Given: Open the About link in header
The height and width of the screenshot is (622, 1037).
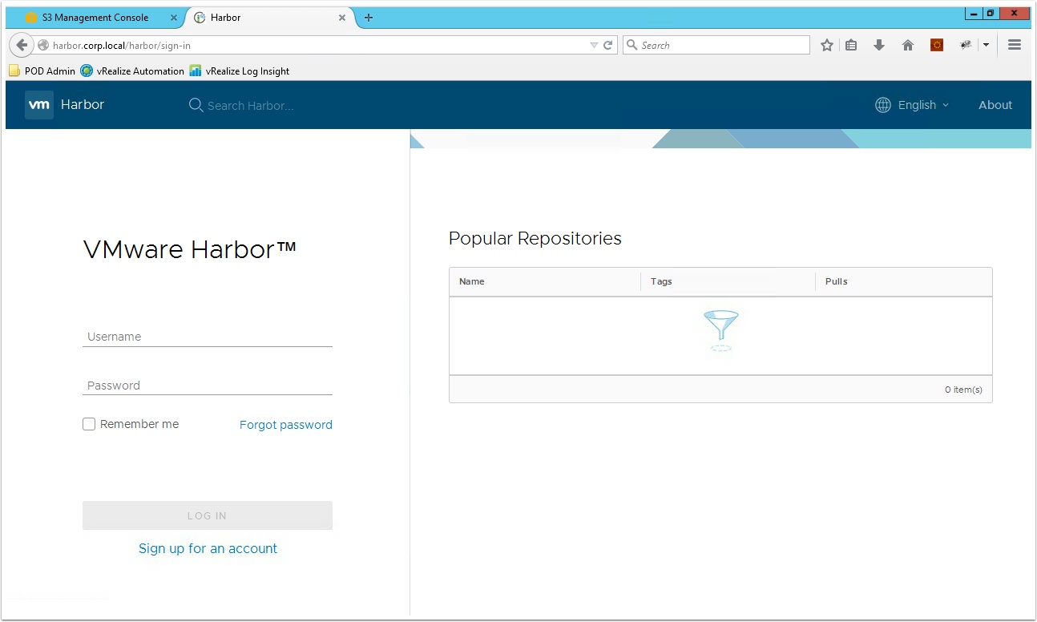Looking at the screenshot, I should click(995, 105).
